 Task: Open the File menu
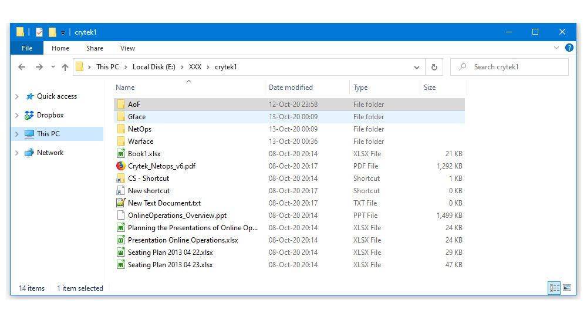click(27, 48)
